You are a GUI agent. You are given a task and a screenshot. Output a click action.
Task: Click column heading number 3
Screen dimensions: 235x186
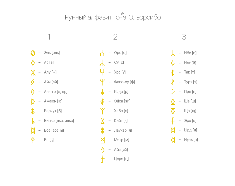click(x=184, y=37)
